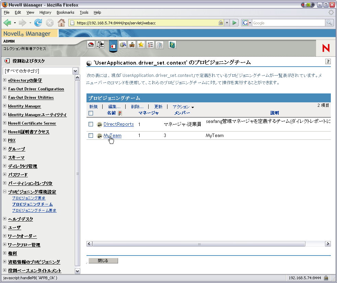Expand the eDirectoryの保守 tree node
Image resolution: width=337 pixels, height=283 pixels.
click(5, 80)
